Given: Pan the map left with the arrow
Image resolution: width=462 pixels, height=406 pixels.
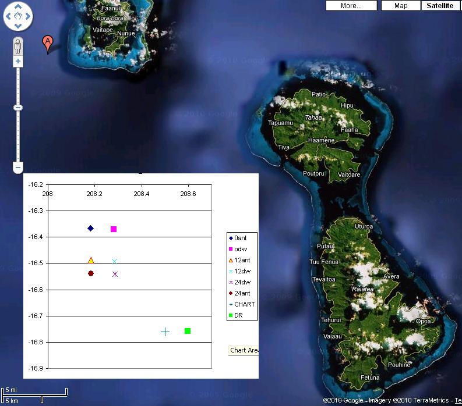Looking at the screenshot, I should click(8, 17).
